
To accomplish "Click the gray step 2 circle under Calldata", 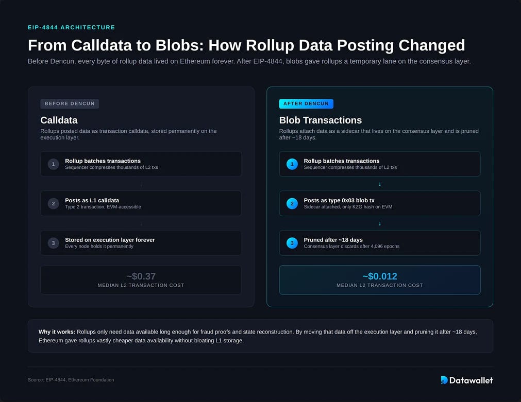I will pyautogui.click(x=53, y=203).
